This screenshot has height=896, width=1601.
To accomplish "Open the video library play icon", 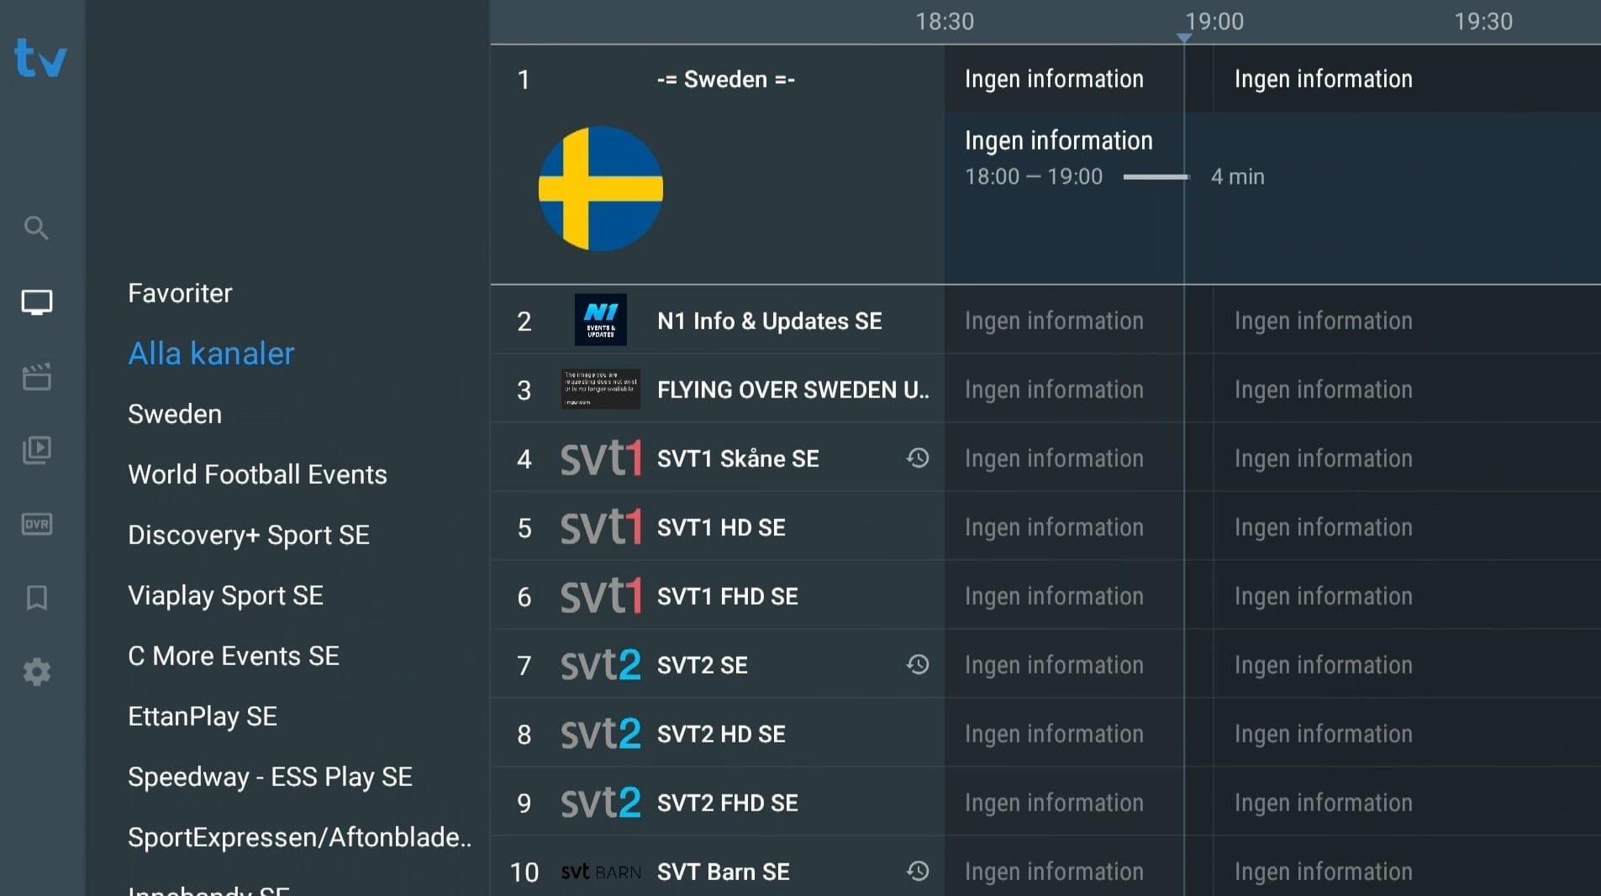I will 36,450.
